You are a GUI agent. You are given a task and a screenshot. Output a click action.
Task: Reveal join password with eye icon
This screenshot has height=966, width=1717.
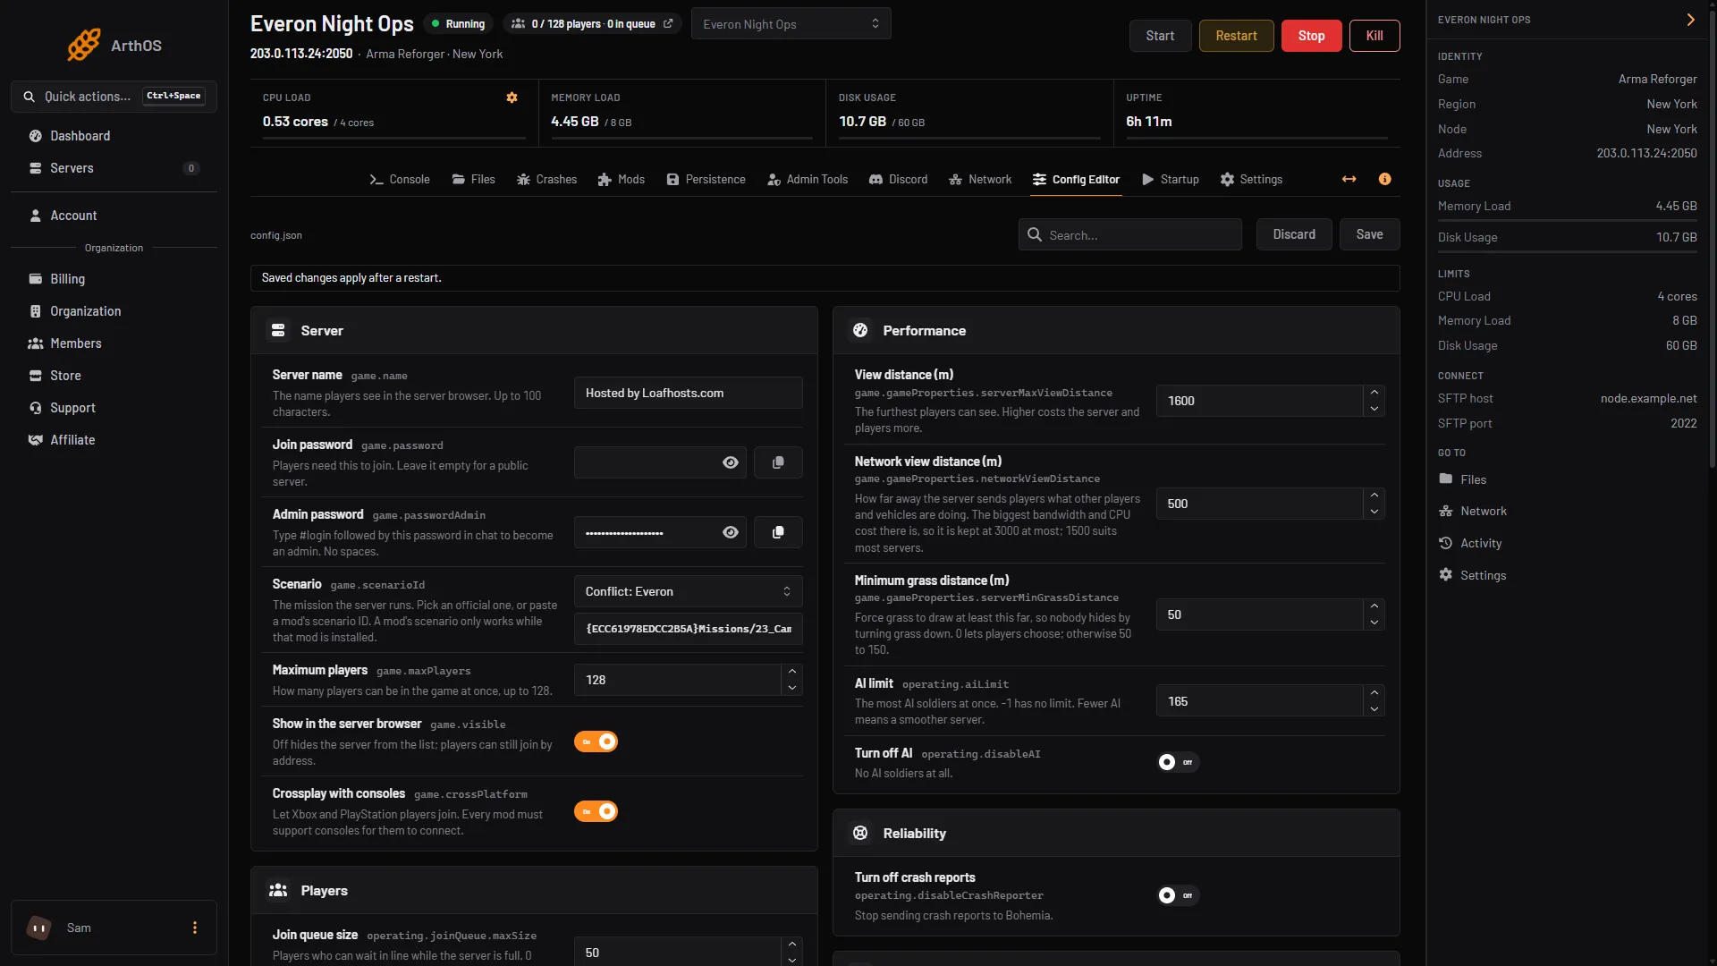(x=731, y=462)
